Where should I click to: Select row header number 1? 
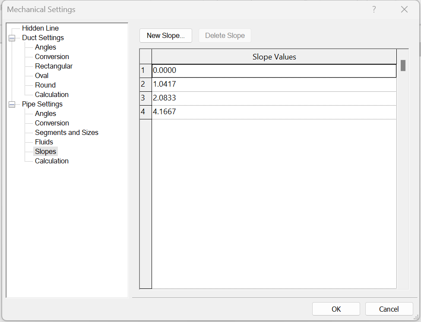[x=146, y=71]
